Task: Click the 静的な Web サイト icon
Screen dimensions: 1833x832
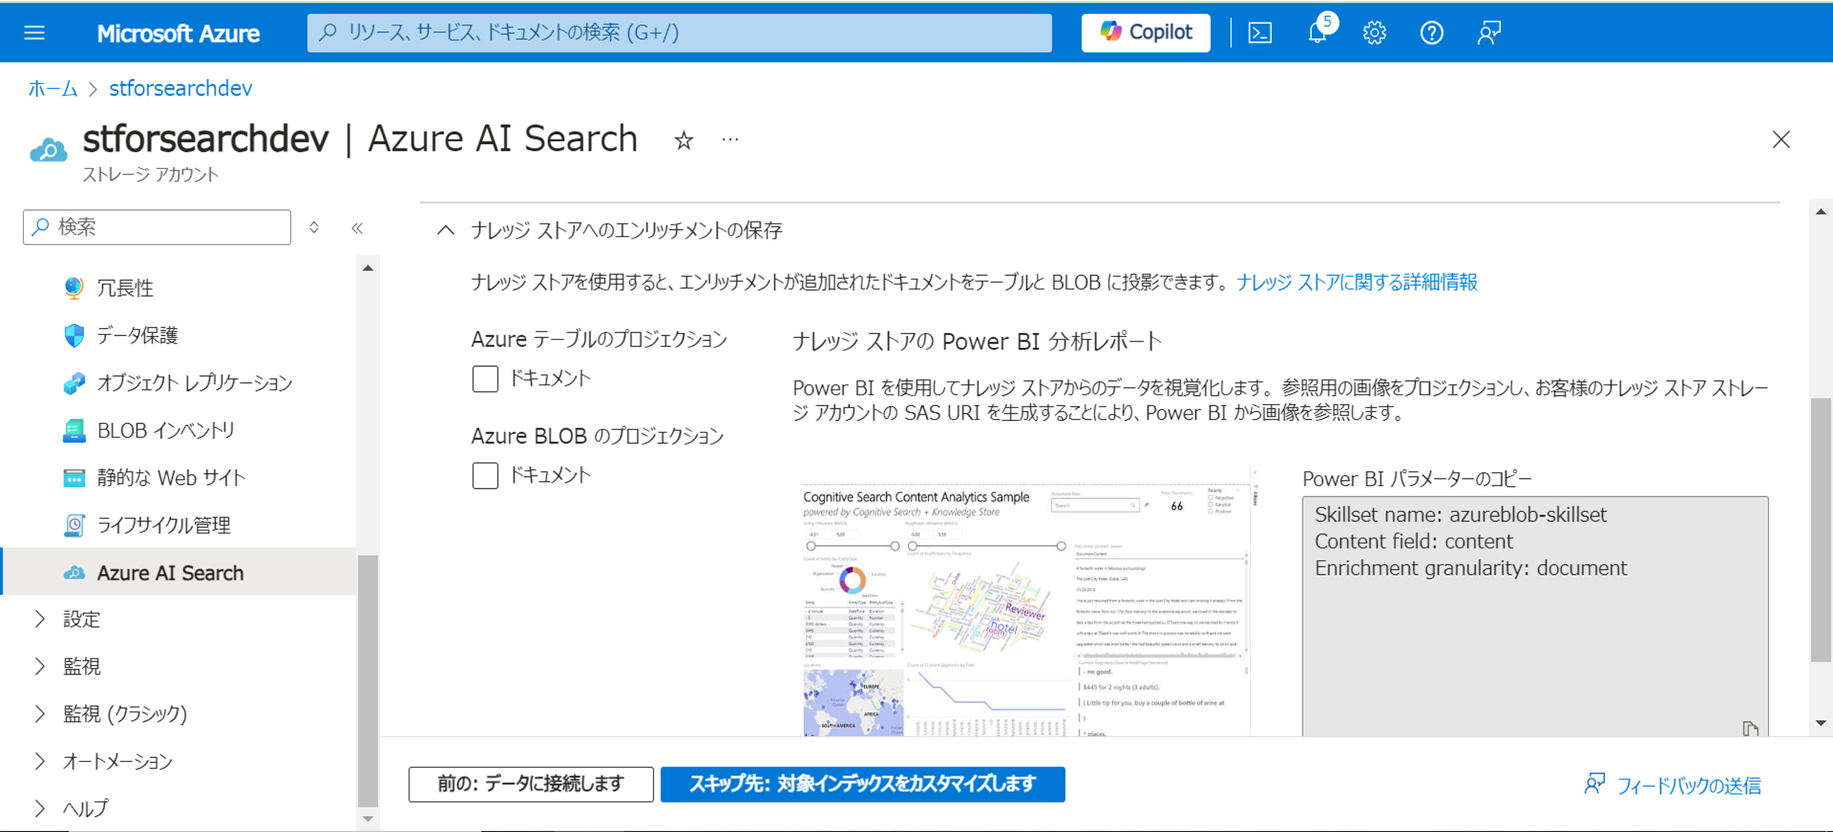Action: 74,478
